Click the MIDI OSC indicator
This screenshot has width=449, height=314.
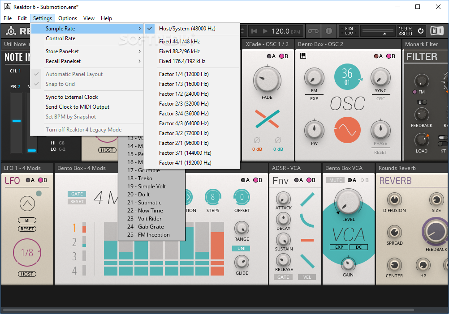pyautogui.click(x=349, y=31)
